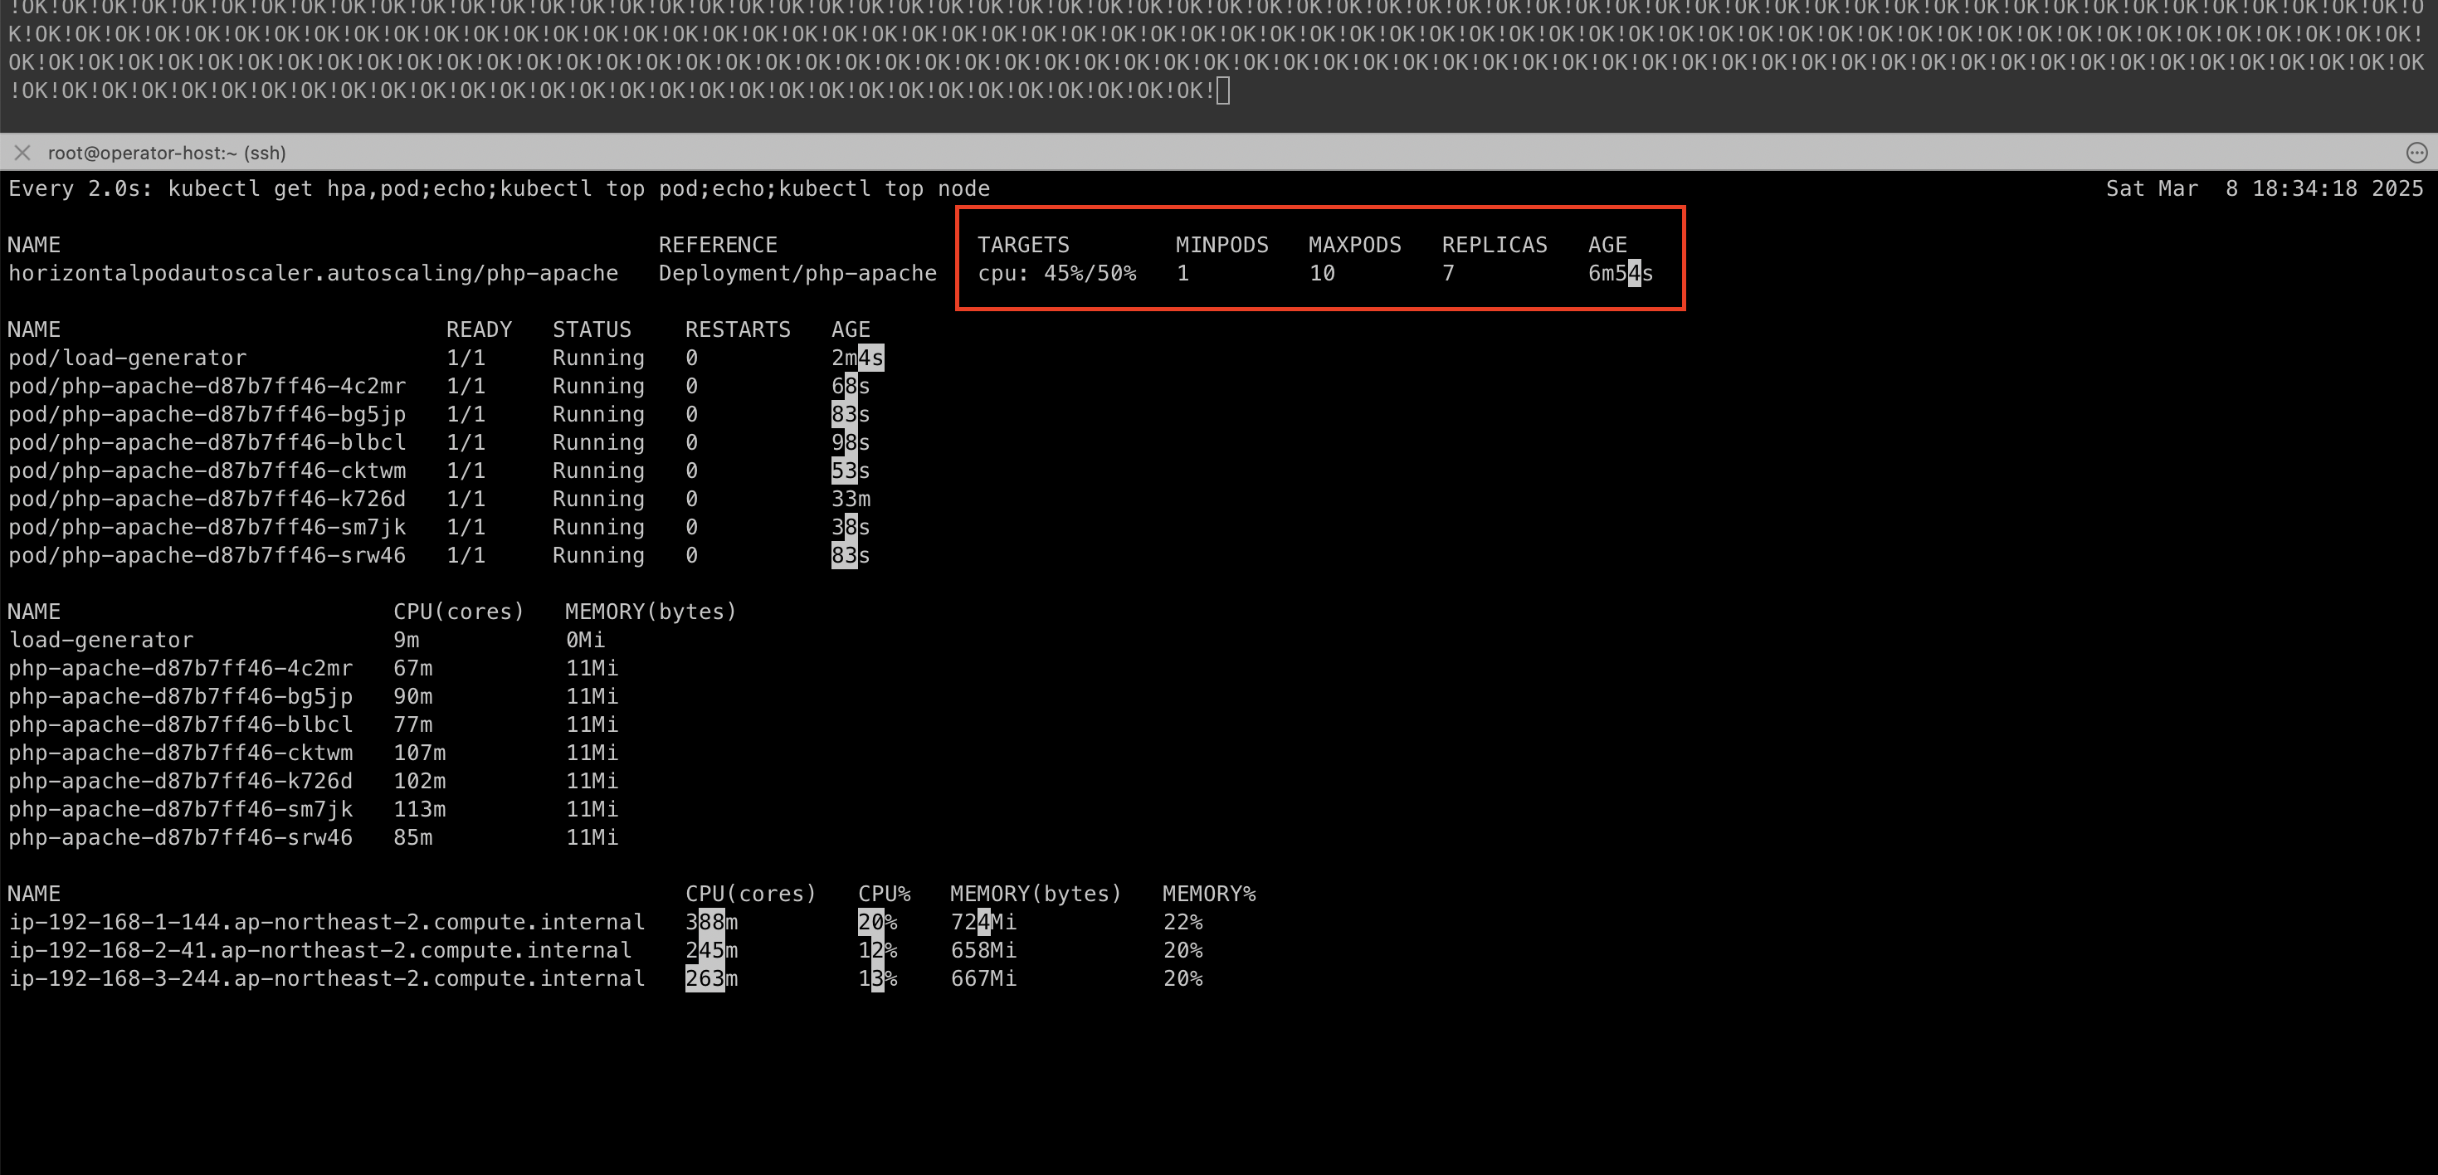Click the 113m CPU value for sm7jk

[418, 809]
